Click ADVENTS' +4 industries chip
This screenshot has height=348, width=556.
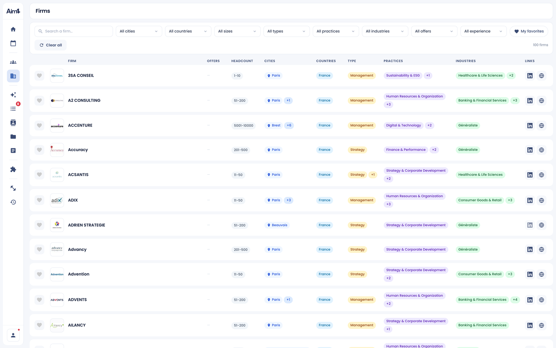click(515, 300)
